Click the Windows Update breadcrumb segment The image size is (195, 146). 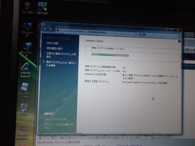tap(97, 32)
